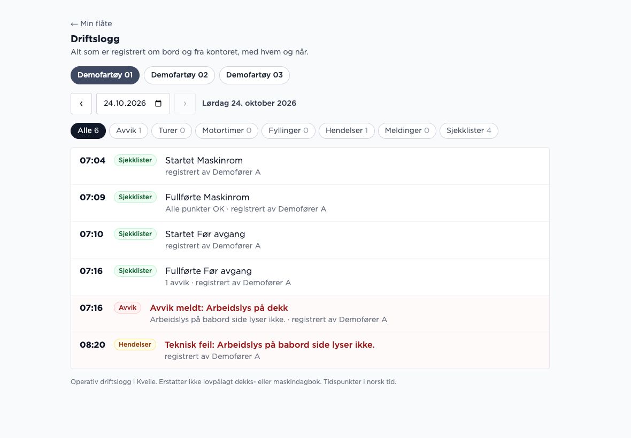This screenshot has width=631, height=438.
Task: Filter log by Meldinger
Action: [407, 130]
